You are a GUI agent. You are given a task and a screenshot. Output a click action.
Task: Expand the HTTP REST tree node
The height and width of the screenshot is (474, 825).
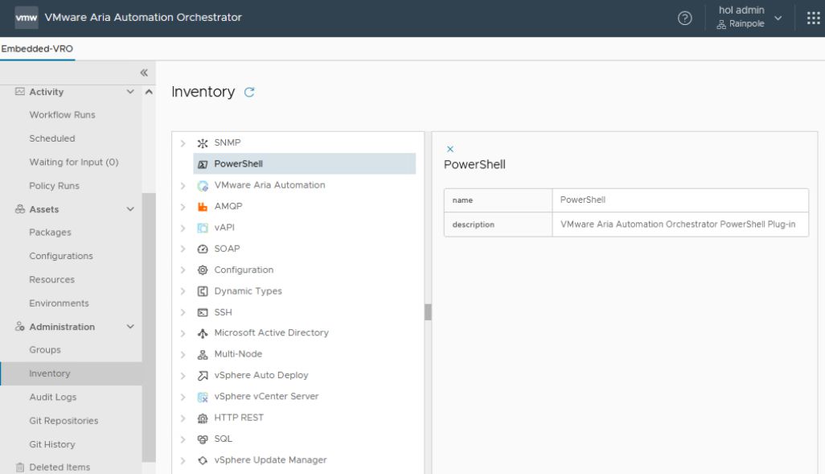point(183,418)
